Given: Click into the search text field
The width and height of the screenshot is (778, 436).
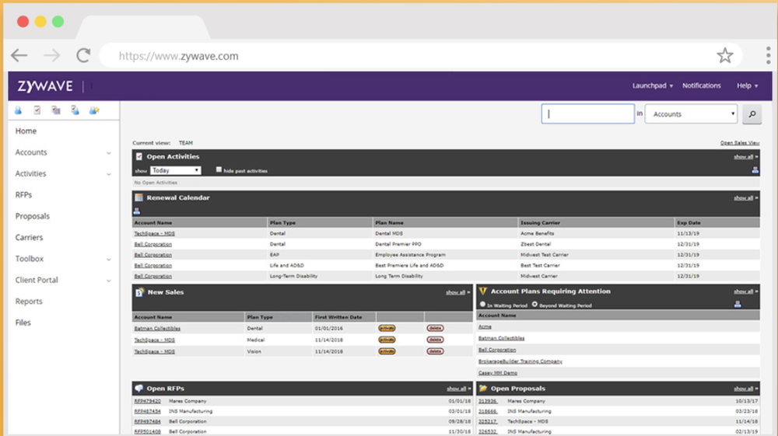Looking at the screenshot, I should click(587, 114).
